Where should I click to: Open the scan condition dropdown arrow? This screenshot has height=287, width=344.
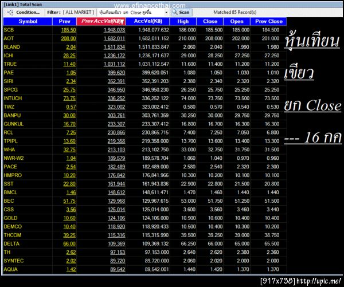166,13
